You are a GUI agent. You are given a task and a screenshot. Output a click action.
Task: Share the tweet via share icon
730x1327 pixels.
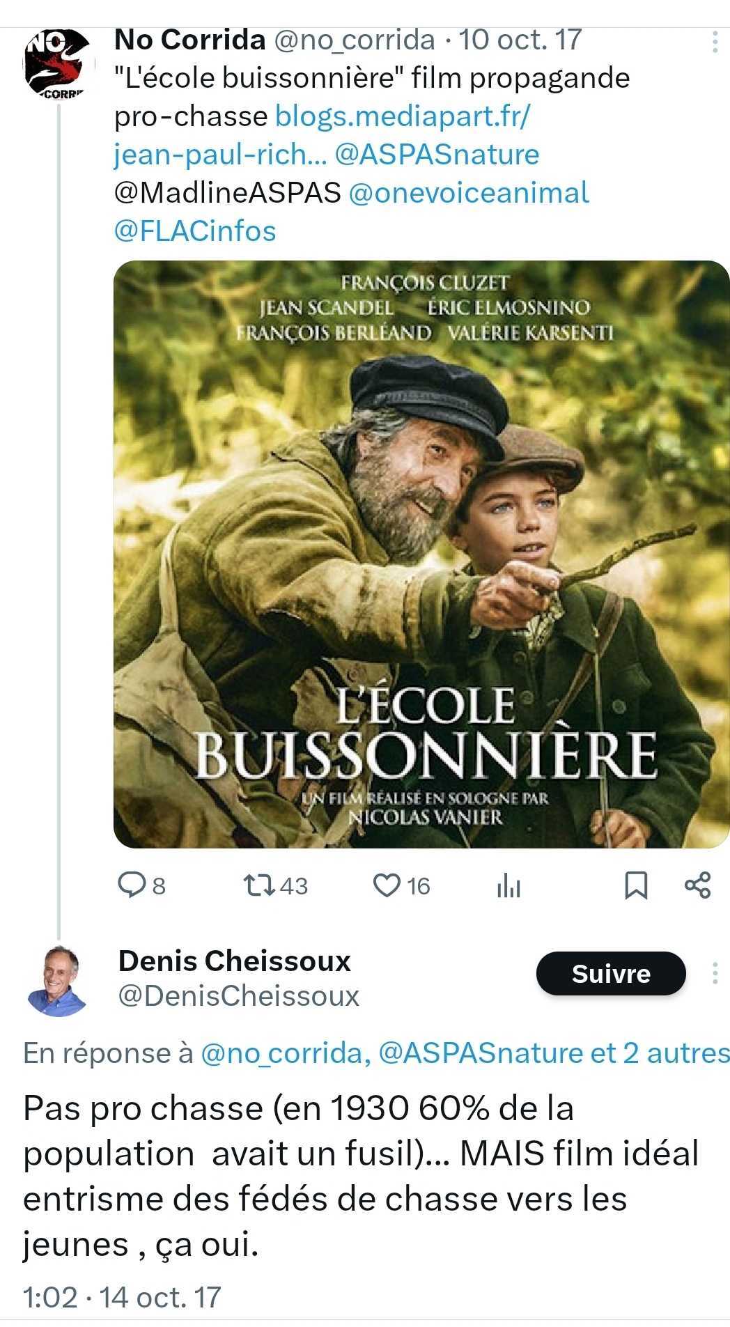(697, 885)
